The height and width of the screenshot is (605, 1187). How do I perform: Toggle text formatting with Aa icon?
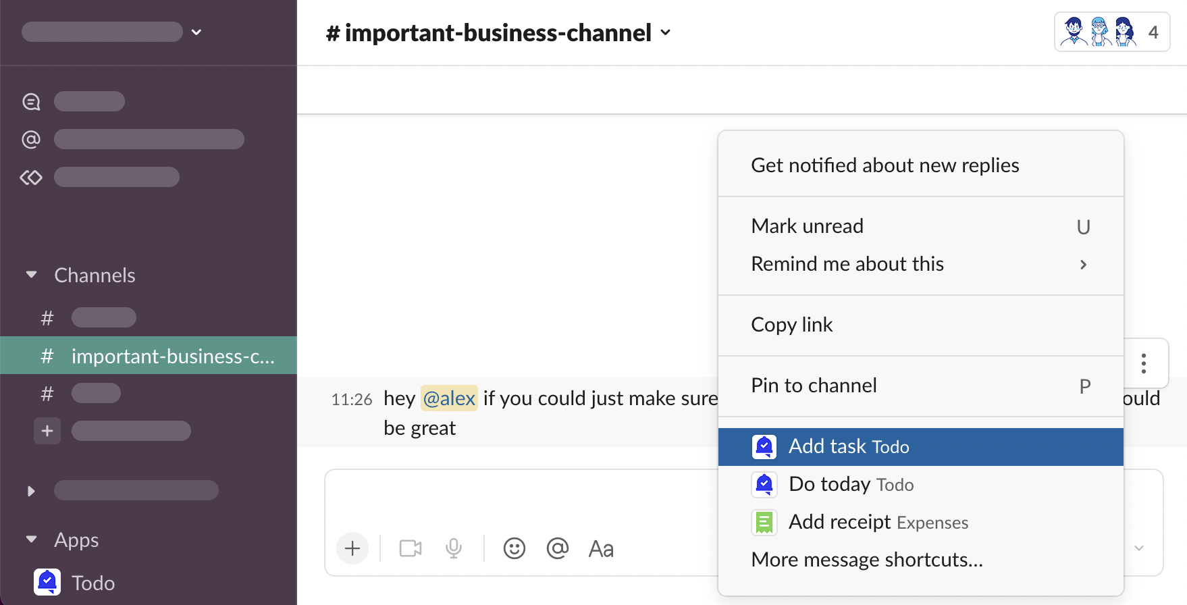tap(601, 549)
